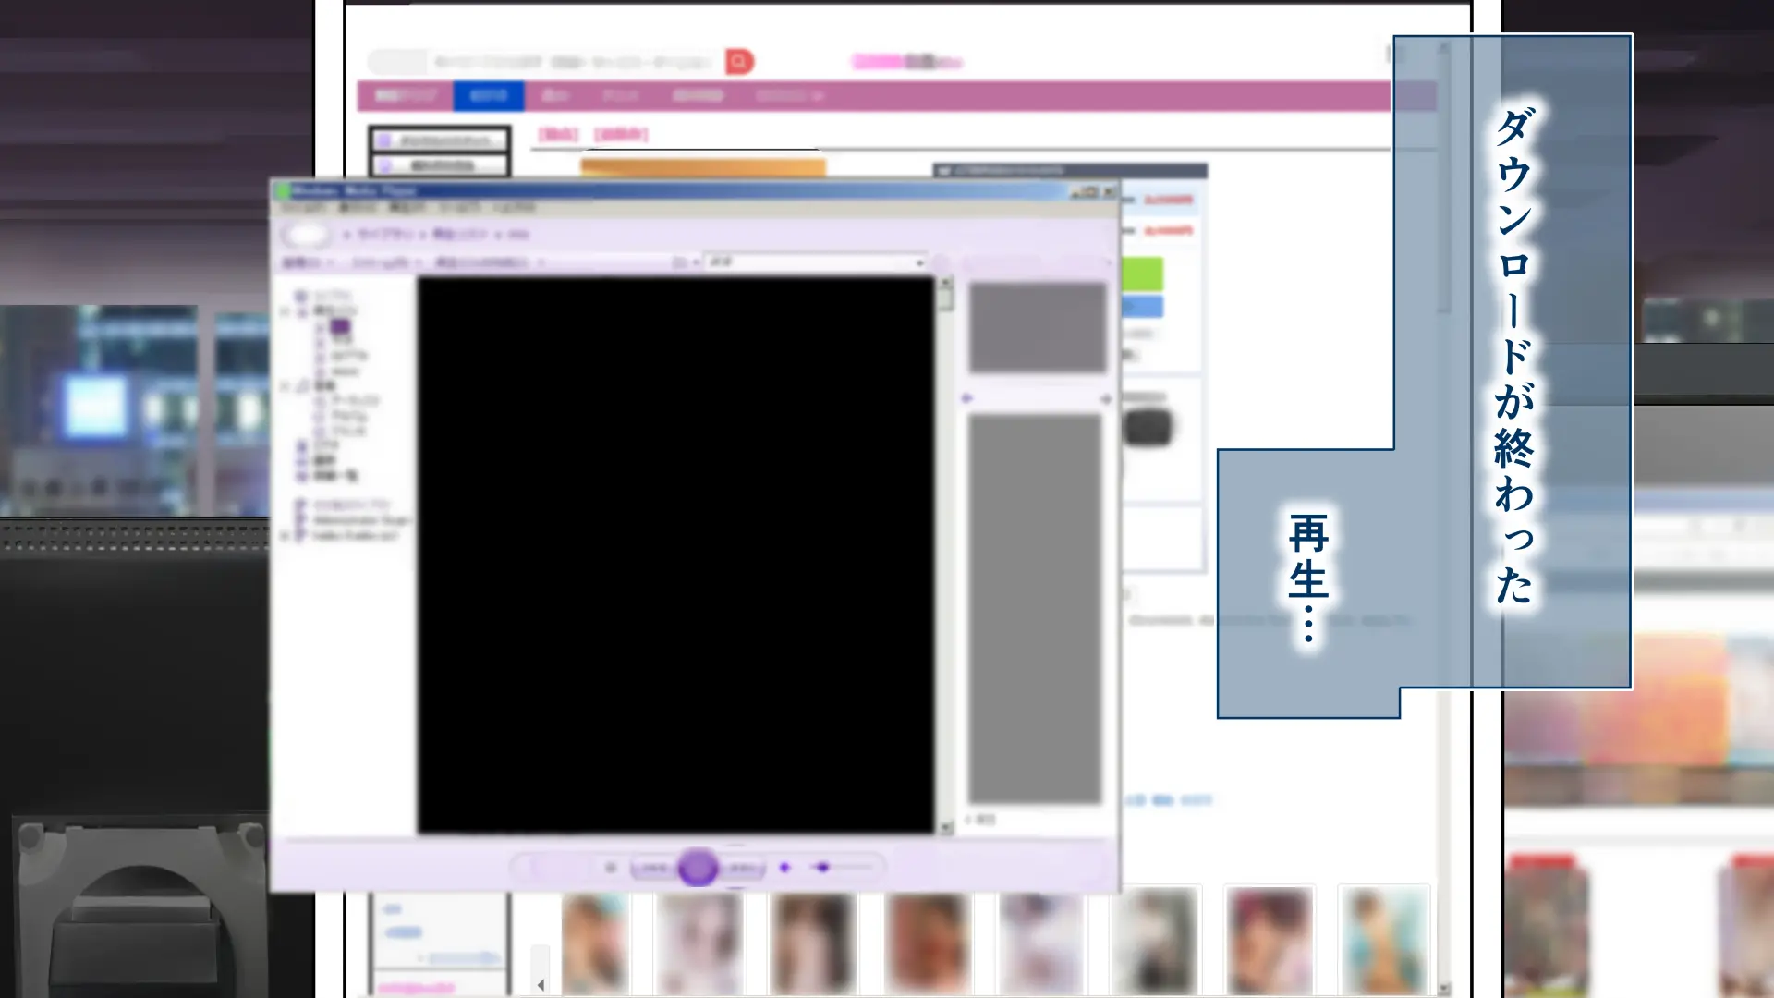Screen dimensions: 1774x998
Task: Click the stop button in the media player
Action: 610,868
